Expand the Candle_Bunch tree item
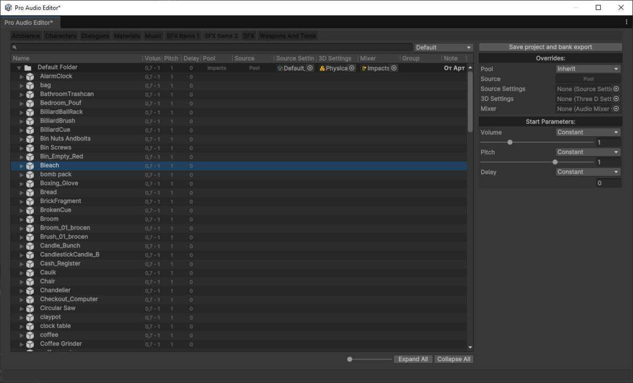This screenshot has width=633, height=383. click(22, 246)
